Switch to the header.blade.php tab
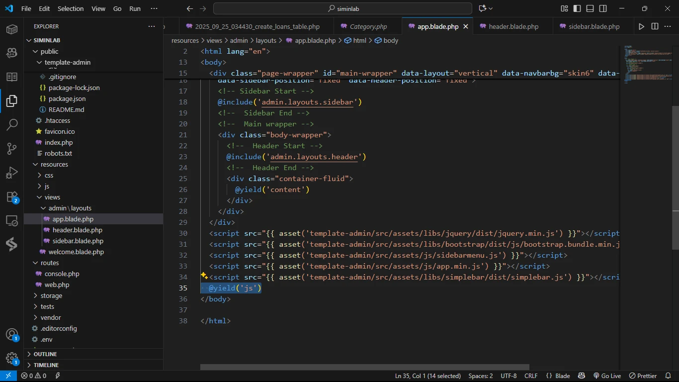Screen dimensions: 679x382 pos(513,26)
